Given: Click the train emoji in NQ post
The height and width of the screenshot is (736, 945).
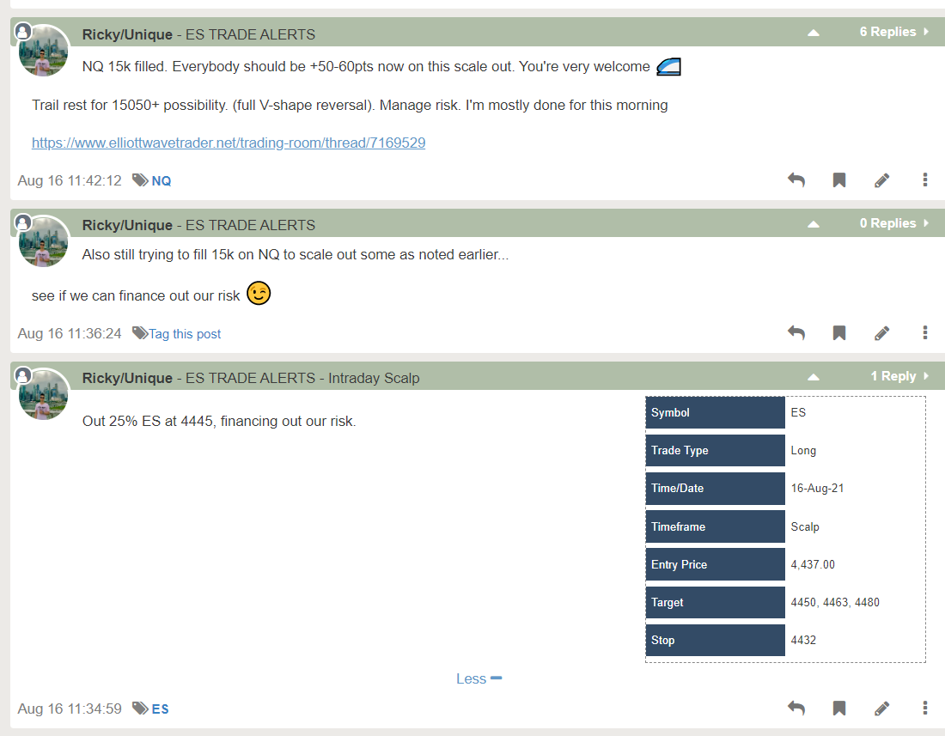Looking at the screenshot, I should (668, 66).
